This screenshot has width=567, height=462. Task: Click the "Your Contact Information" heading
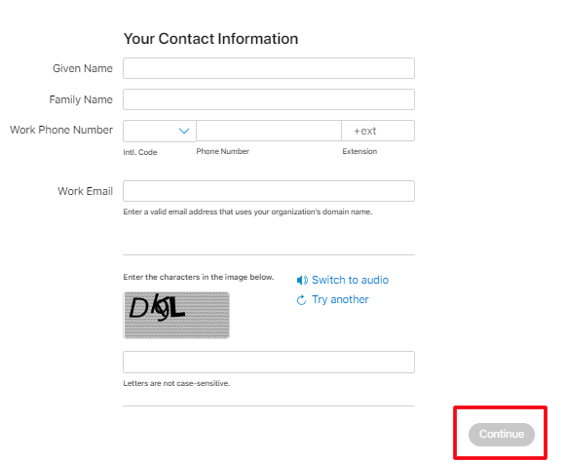pos(210,38)
